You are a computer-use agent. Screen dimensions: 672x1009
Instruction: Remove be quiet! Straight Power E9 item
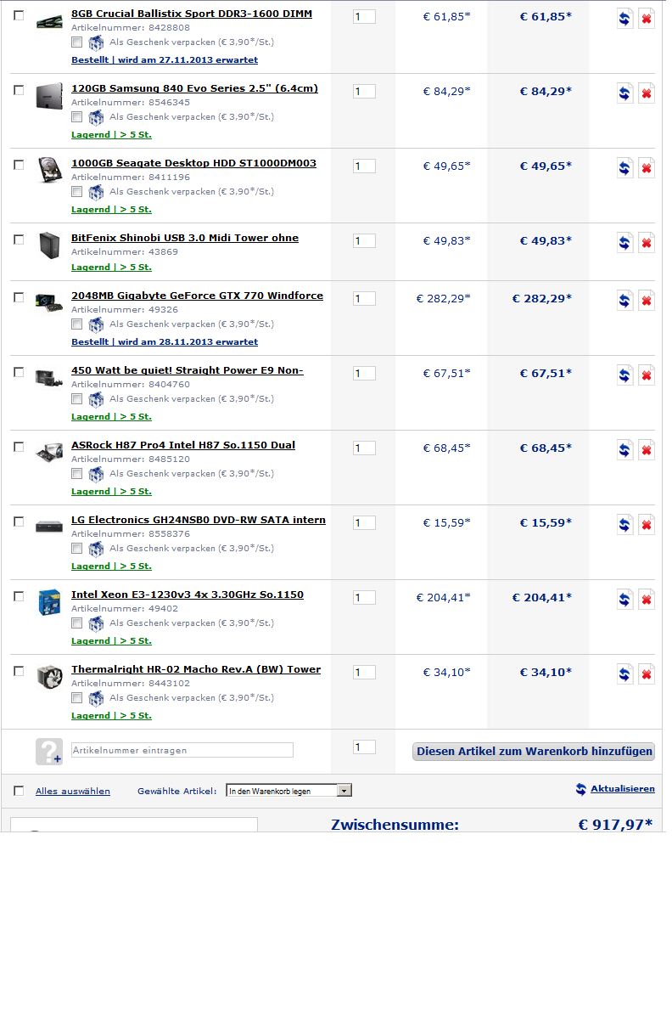[647, 375]
